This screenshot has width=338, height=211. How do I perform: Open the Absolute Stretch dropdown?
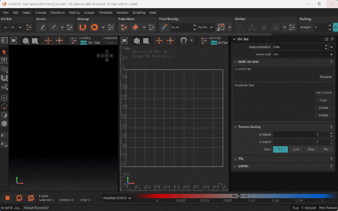(117, 198)
